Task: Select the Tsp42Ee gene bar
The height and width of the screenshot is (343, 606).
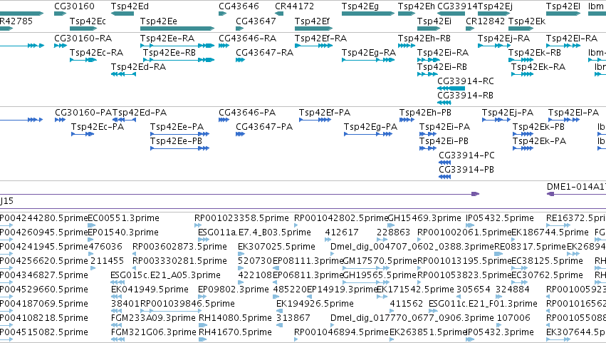Action: (x=177, y=29)
